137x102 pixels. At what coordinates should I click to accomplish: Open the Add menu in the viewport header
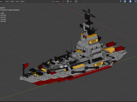(x=17, y=1)
